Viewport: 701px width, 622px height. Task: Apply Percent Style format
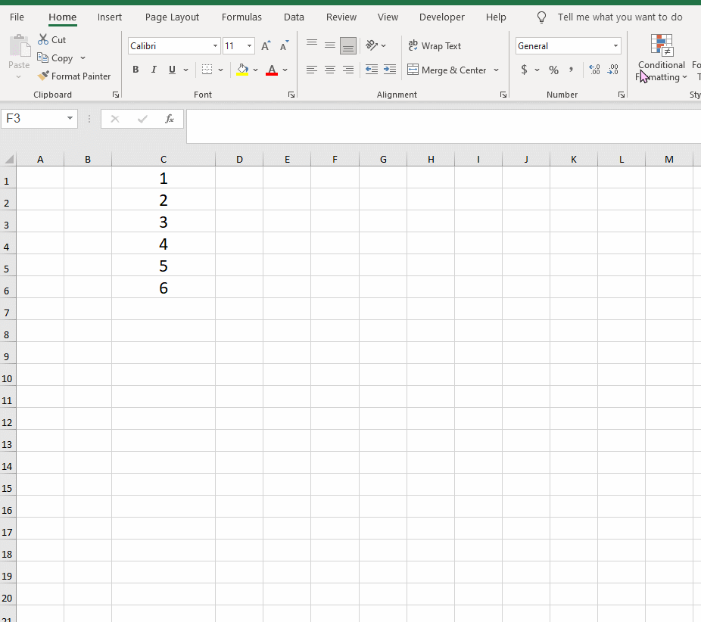(553, 70)
